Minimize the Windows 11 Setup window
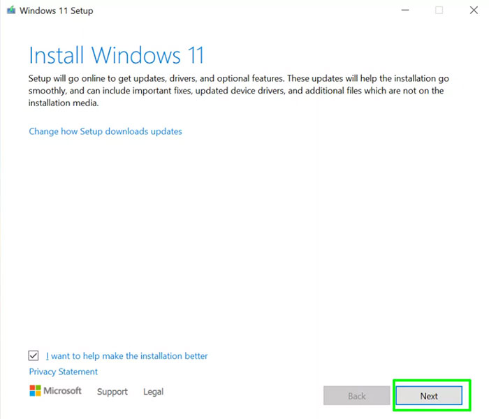The height and width of the screenshot is (419, 489). click(x=405, y=10)
